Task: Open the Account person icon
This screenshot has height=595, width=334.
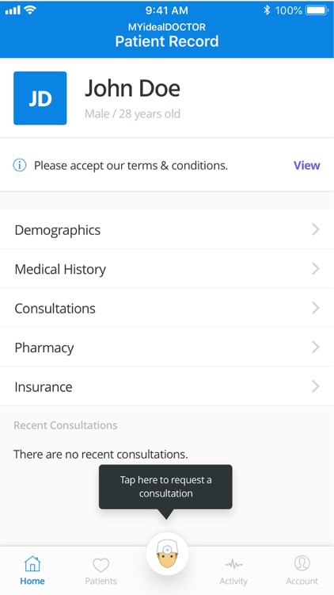Action: (x=302, y=563)
